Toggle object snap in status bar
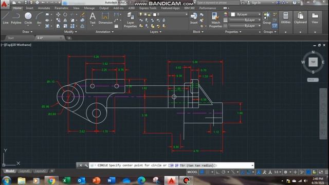 tap(249, 172)
